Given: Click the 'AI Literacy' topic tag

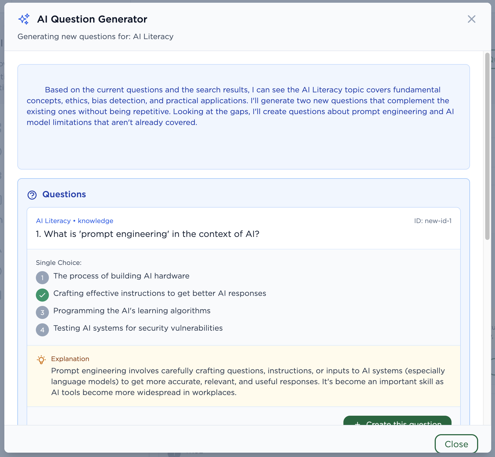Looking at the screenshot, I should 53,221.
